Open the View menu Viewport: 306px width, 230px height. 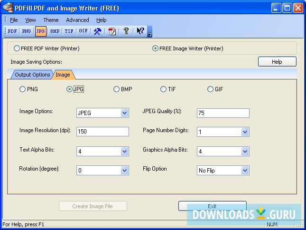coord(30,20)
